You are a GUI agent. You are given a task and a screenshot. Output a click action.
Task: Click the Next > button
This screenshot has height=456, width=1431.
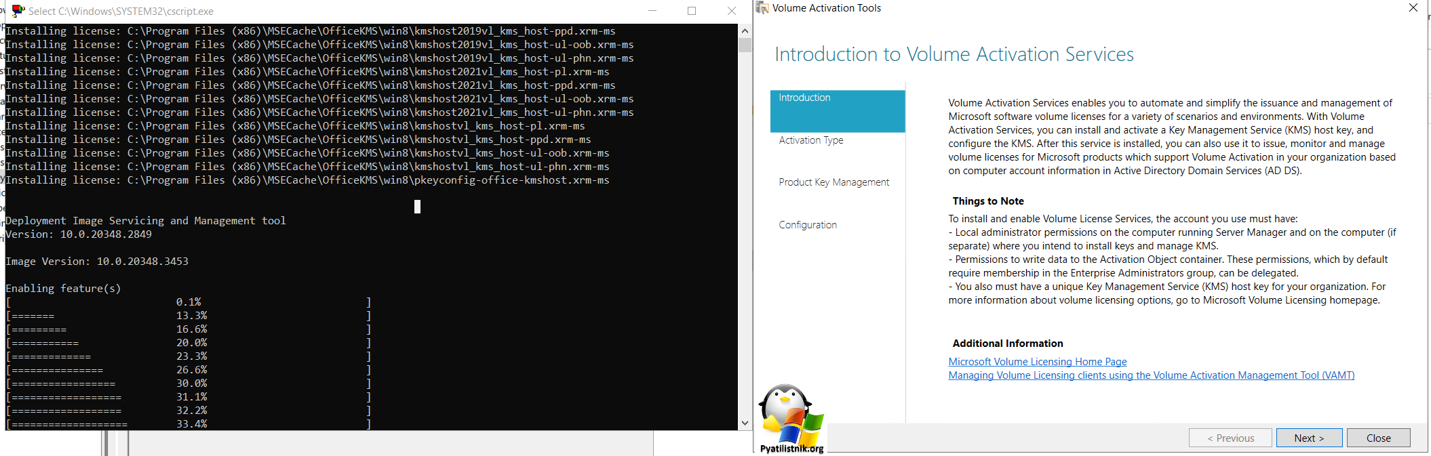(x=1309, y=438)
